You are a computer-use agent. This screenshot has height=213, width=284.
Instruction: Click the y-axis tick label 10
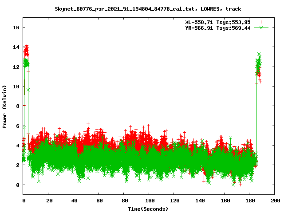[16, 87]
